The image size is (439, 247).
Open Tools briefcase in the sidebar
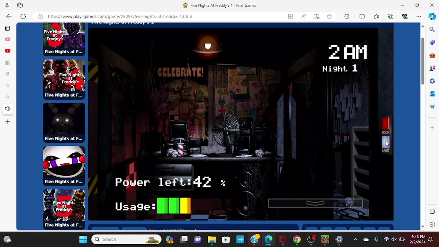pos(432,55)
